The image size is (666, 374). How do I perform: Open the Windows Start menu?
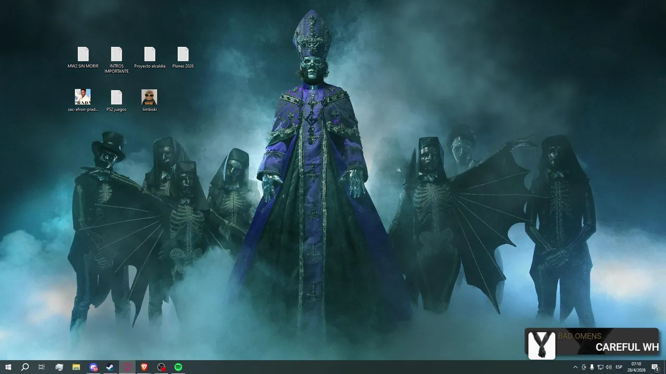8,367
